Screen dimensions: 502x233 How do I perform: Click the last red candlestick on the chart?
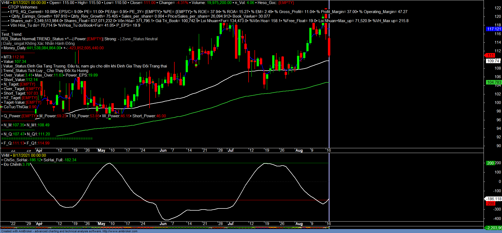click(x=329, y=47)
